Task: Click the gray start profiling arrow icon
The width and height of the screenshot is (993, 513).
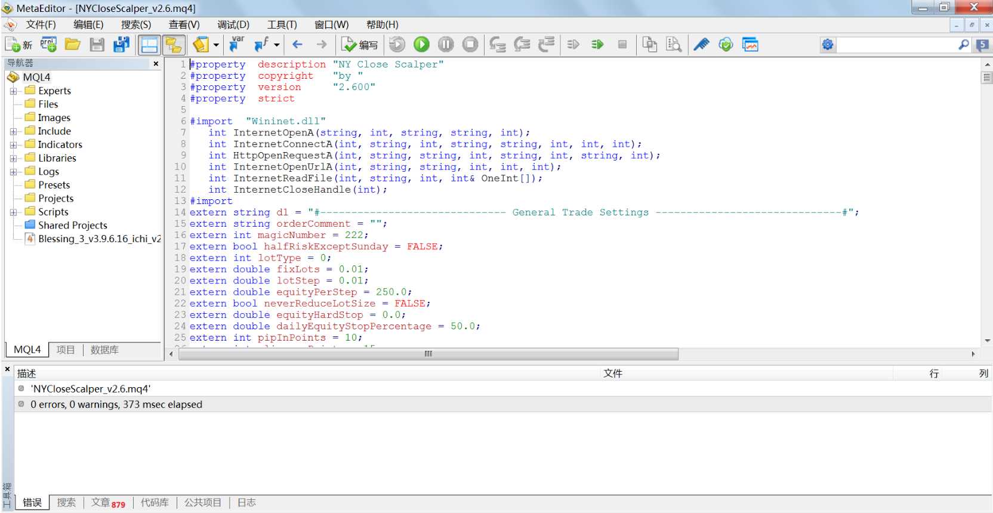Action: (x=573, y=45)
